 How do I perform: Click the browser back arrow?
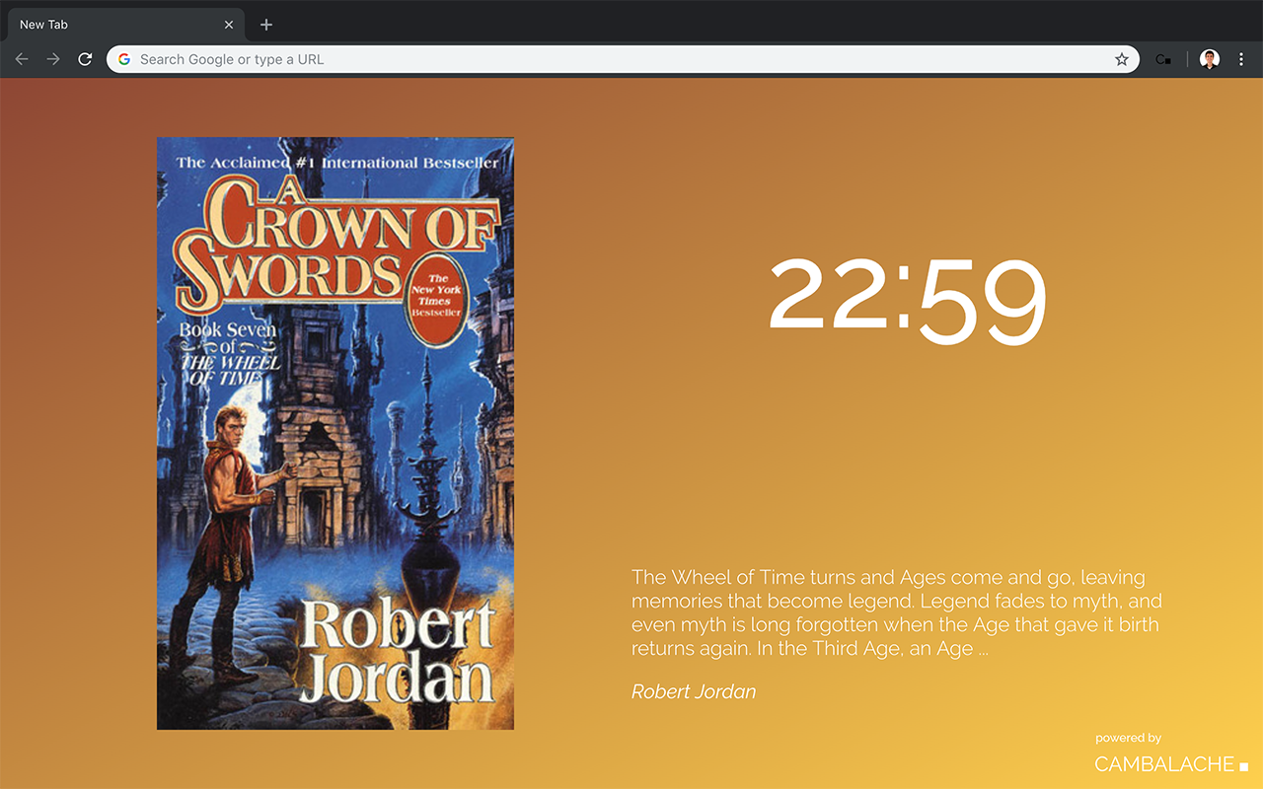pyautogui.click(x=22, y=59)
